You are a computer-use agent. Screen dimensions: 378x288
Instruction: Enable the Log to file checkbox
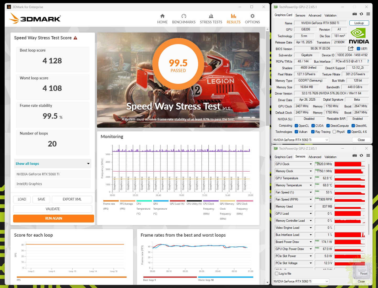[x=277, y=274]
